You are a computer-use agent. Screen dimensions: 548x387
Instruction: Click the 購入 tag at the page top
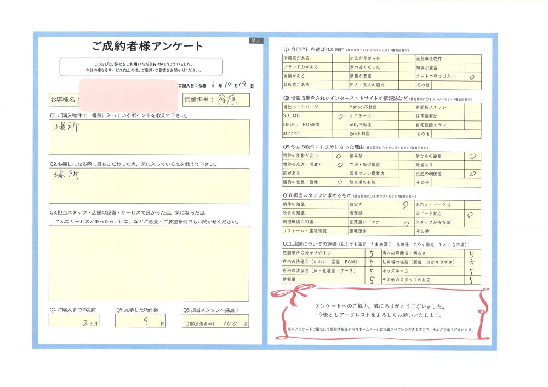click(x=256, y=41)
